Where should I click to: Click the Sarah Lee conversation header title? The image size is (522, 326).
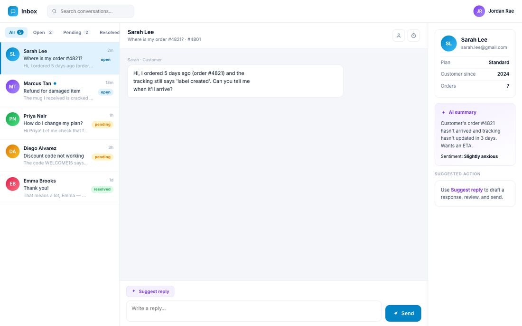point(140,32)
